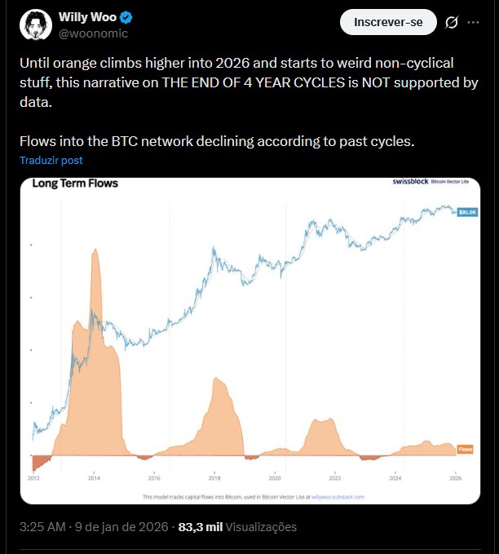Click the tweet text about 4 YEAR CYCLES
The width and height of the screenshot is (499, 554).
(249, 83)
